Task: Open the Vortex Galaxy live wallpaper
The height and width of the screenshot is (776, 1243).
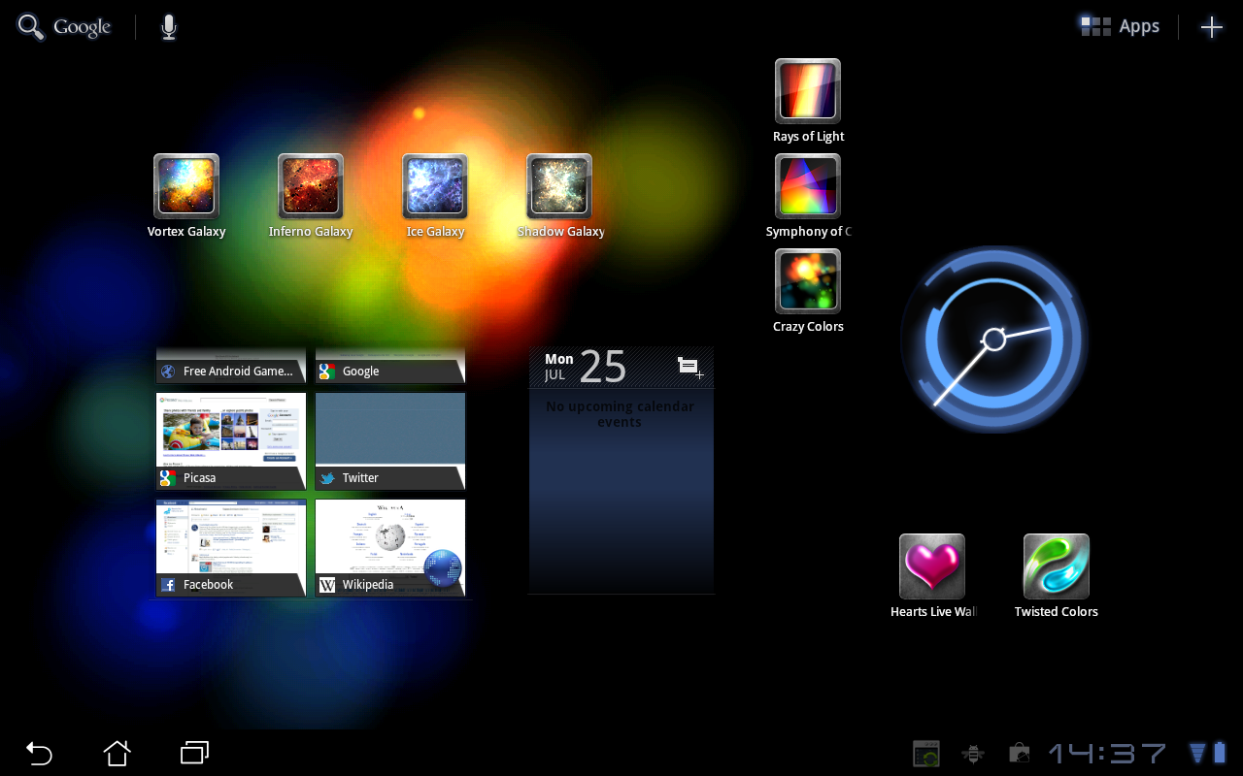Action: (185, 186)
